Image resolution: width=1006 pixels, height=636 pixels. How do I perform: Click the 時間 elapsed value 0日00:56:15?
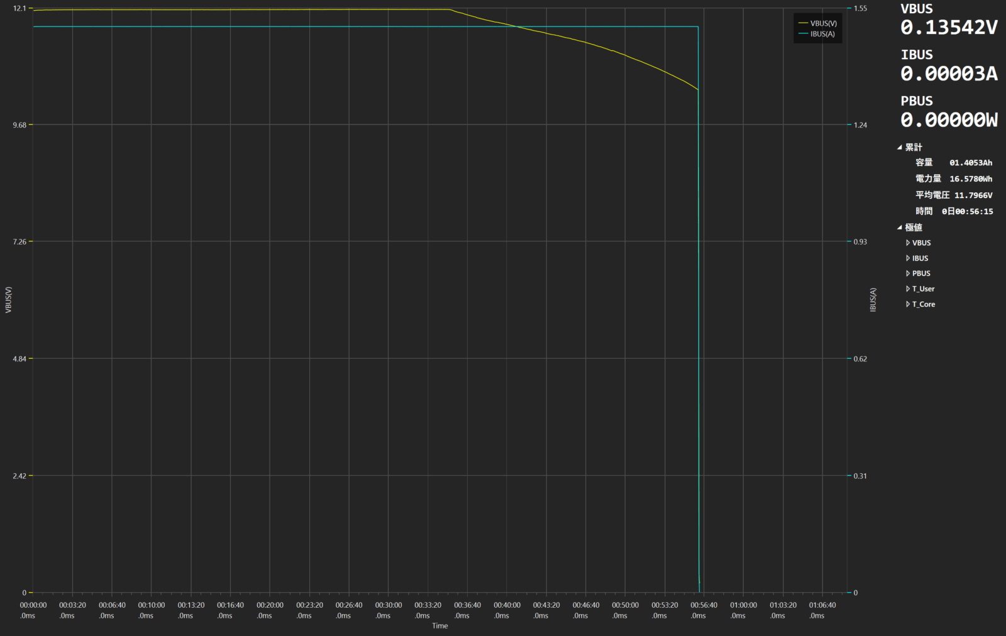coord(967,212)
